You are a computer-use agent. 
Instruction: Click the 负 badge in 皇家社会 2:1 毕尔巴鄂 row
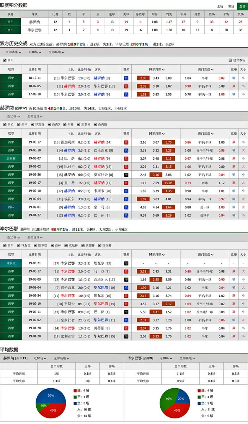click(126, 320)
